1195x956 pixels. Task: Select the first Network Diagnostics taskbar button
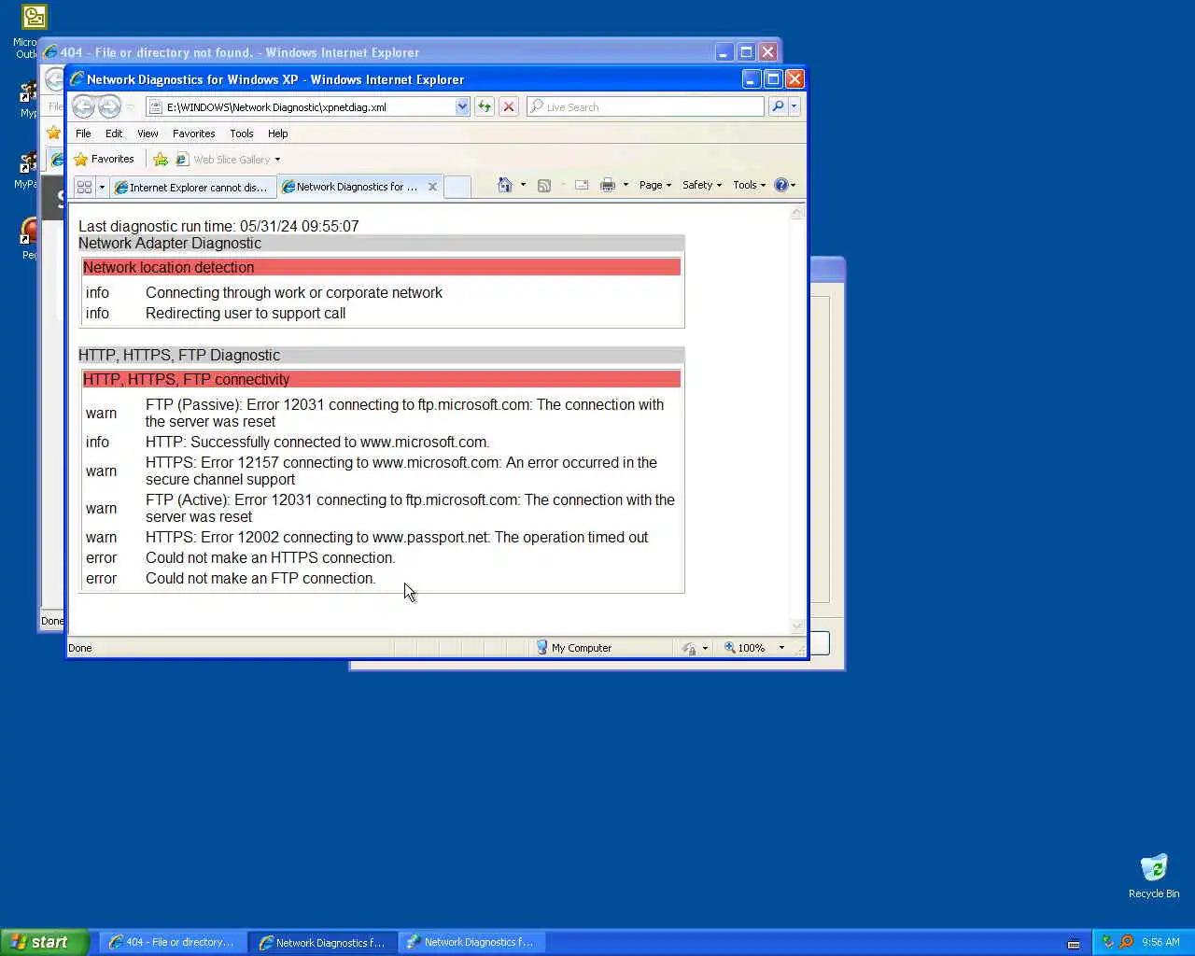(322, 942)
